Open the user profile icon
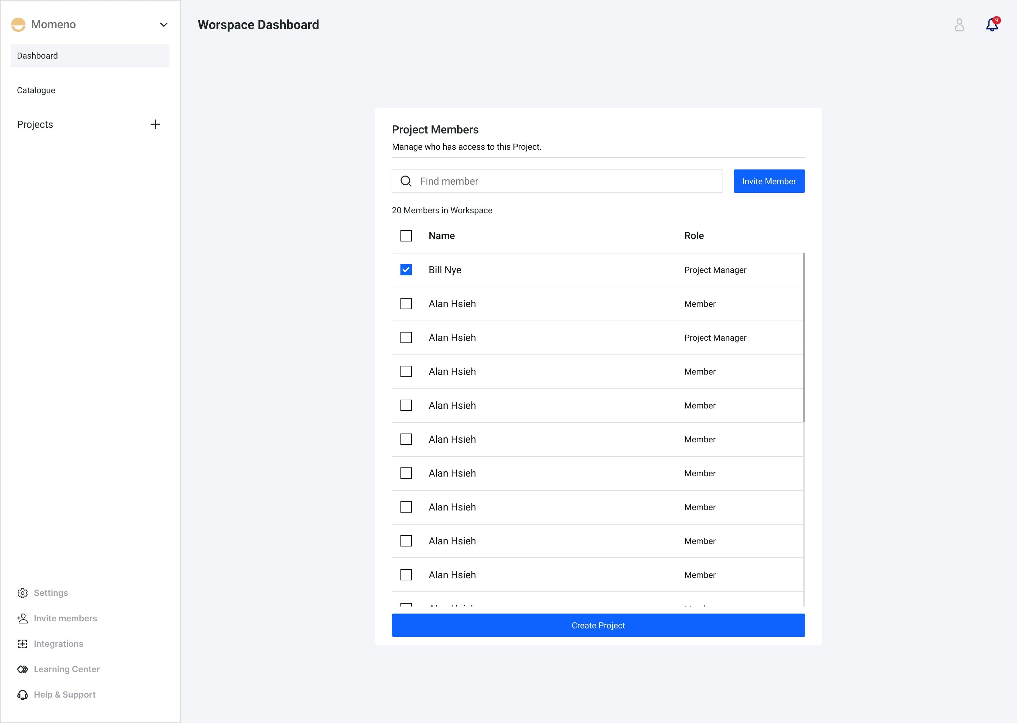 959,25
